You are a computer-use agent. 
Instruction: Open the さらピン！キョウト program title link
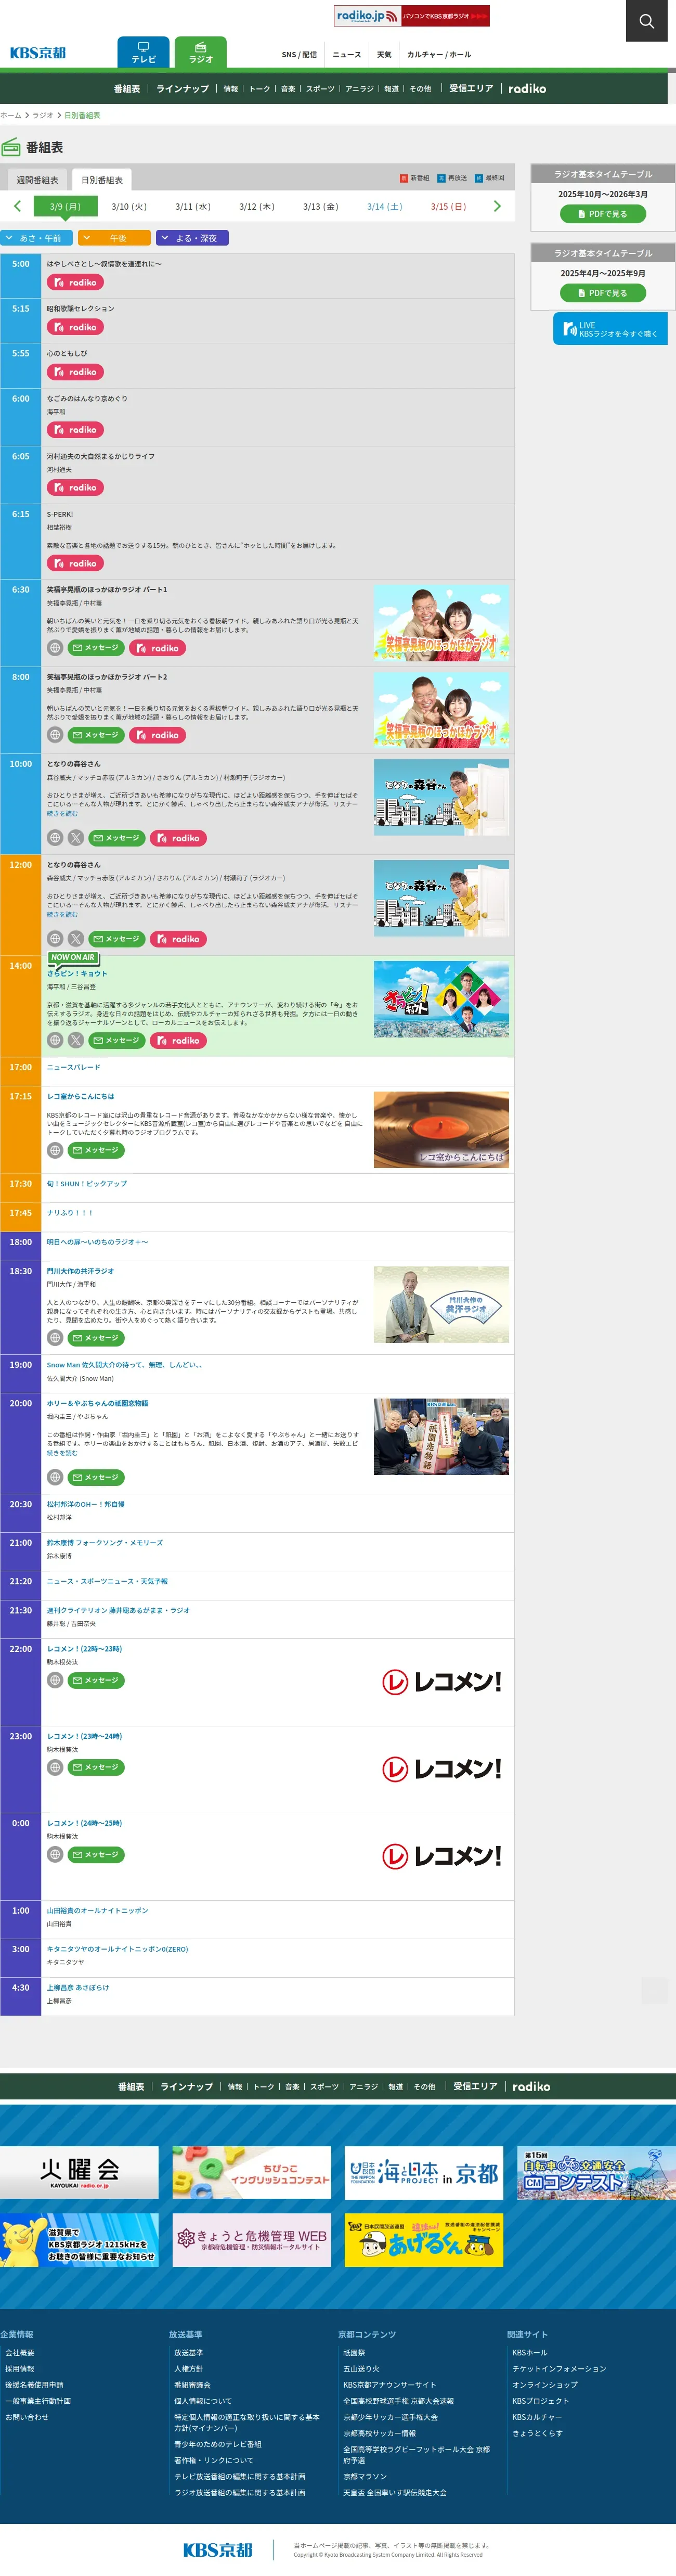[77, 974]
